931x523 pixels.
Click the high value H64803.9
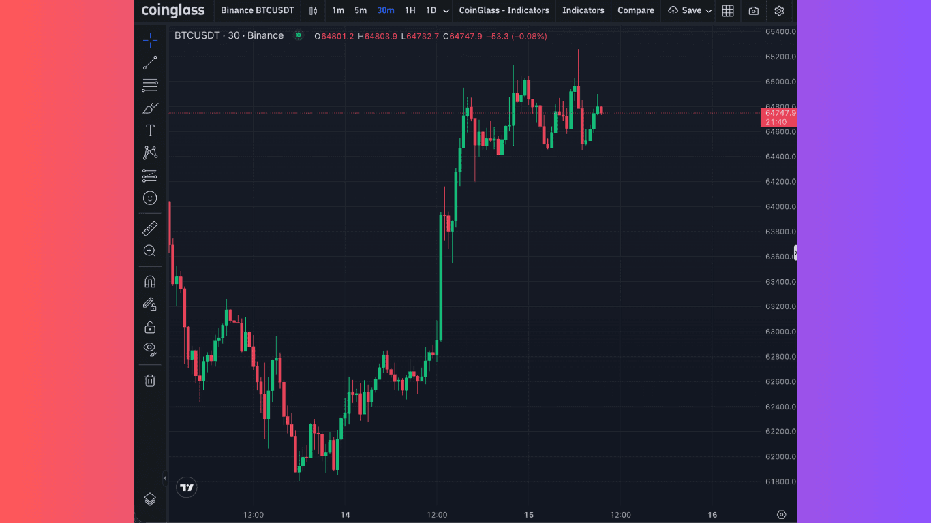(377, 36)
